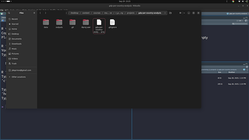Image resolution: width=249 pixels, height=140 pixels.
Task: Open the network indicator in the top bar
Action: tap(239, 1)
